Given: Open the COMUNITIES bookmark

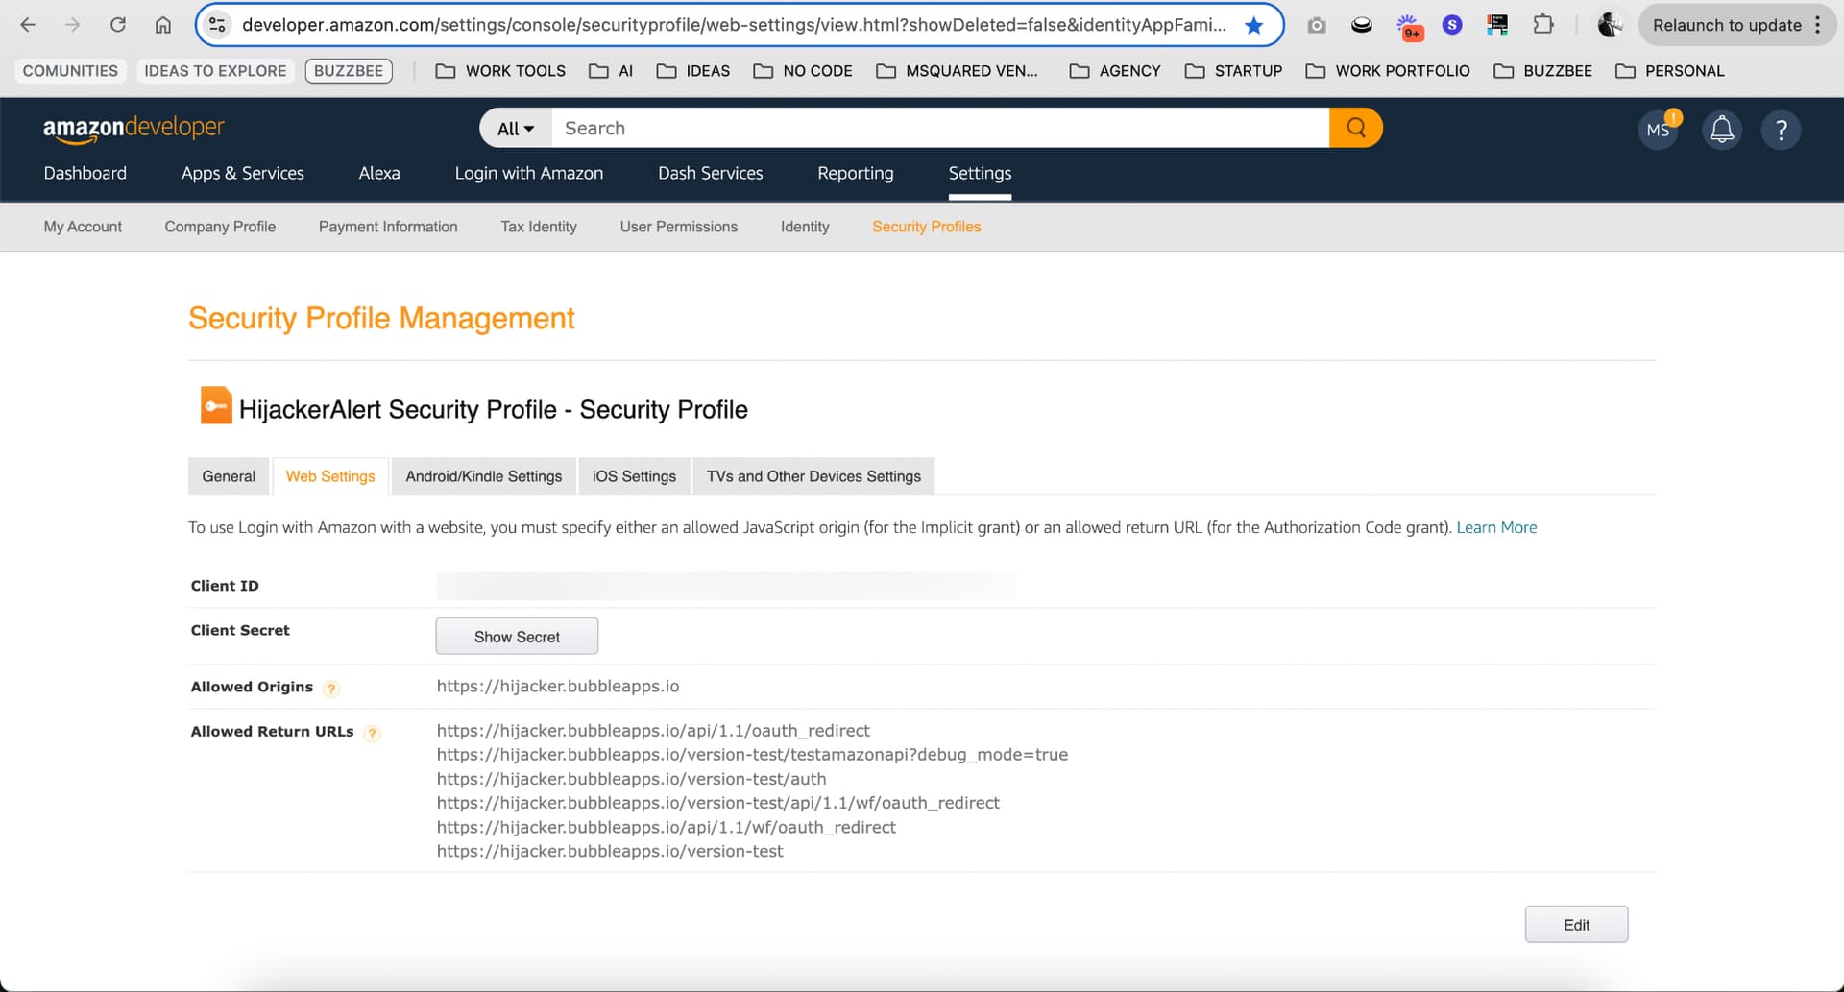Looking at the screenshot, I should click(70, 71).
